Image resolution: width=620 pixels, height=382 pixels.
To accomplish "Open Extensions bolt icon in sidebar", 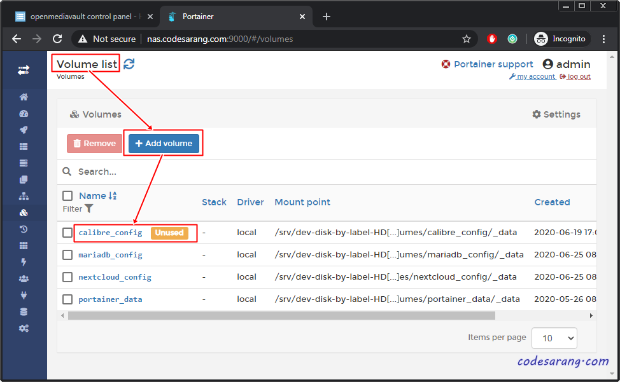I will coord(24,262).
